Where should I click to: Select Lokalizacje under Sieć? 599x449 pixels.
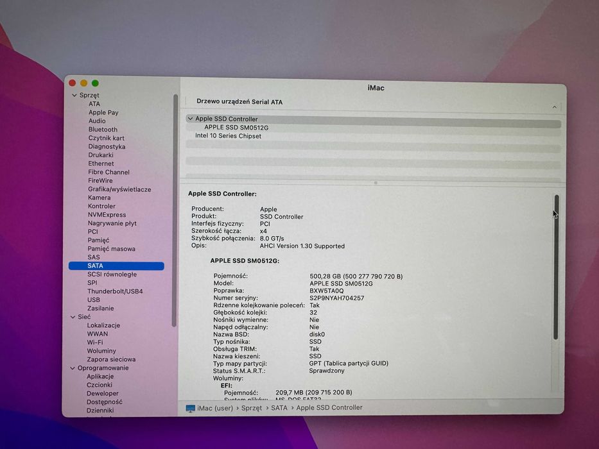pyautogui.click(x=103, y=325)
